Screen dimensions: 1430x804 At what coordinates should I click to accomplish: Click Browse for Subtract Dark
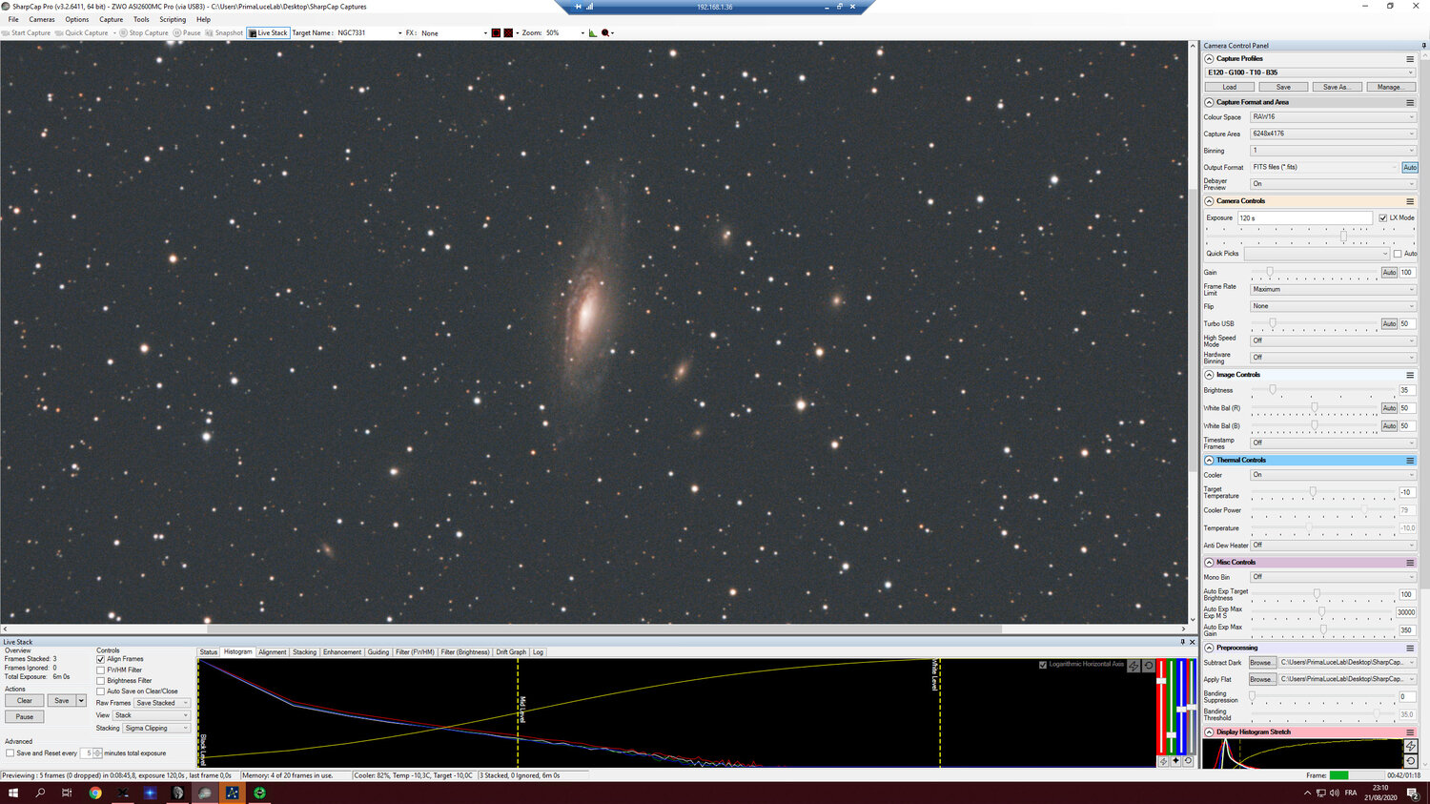coord(1261,663)
